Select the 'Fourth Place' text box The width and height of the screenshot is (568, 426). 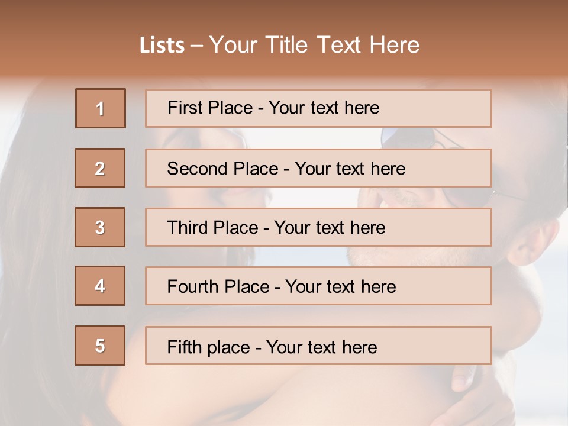(x=318, y=286)
